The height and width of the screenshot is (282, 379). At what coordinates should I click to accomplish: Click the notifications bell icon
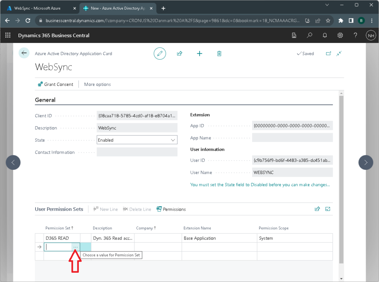325,36
